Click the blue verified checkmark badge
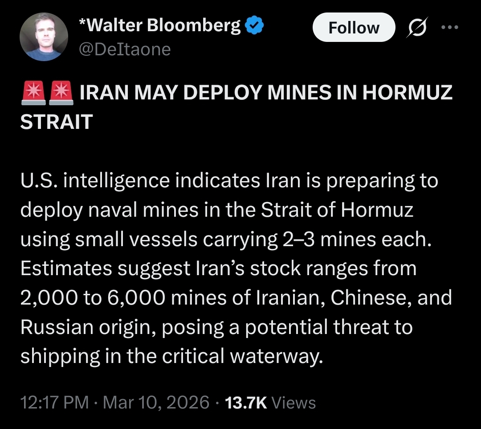Image resolution: width=481 pixels, height=429 pixels. pos(255,26)
